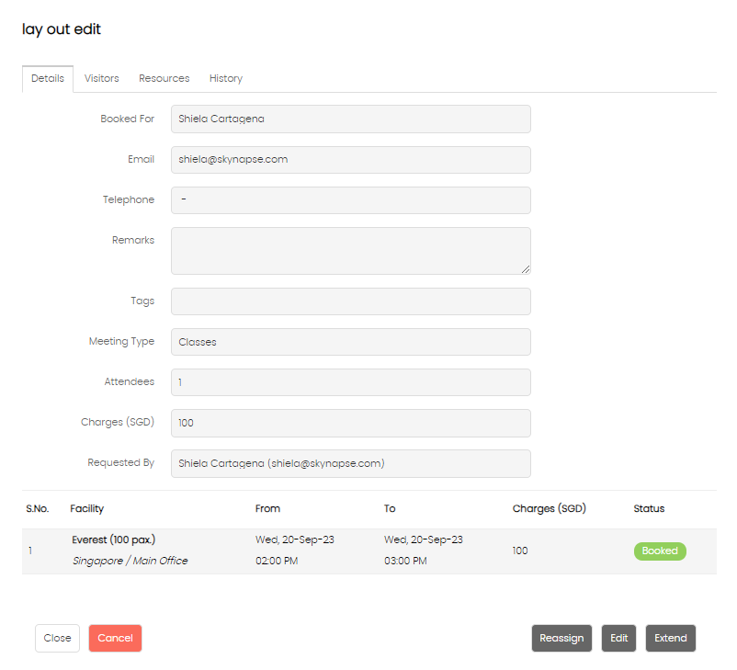Click the green Booked status badge

660,551
